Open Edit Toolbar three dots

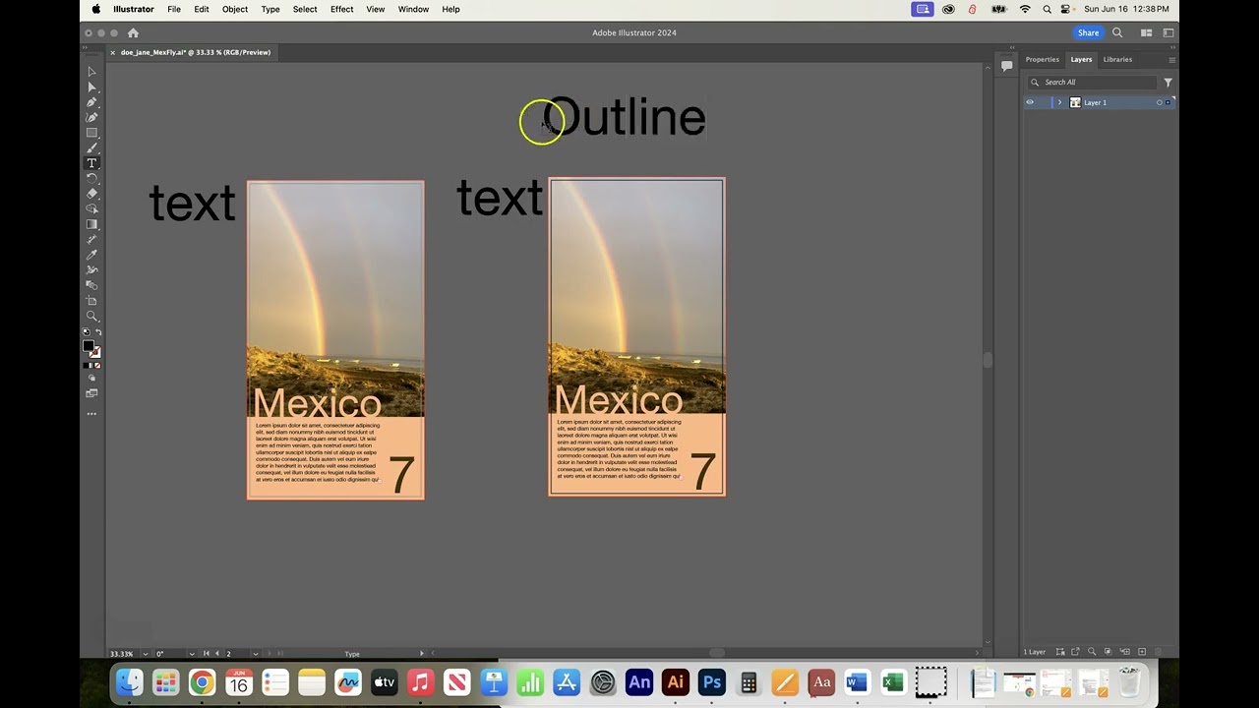tap(91, 414)
